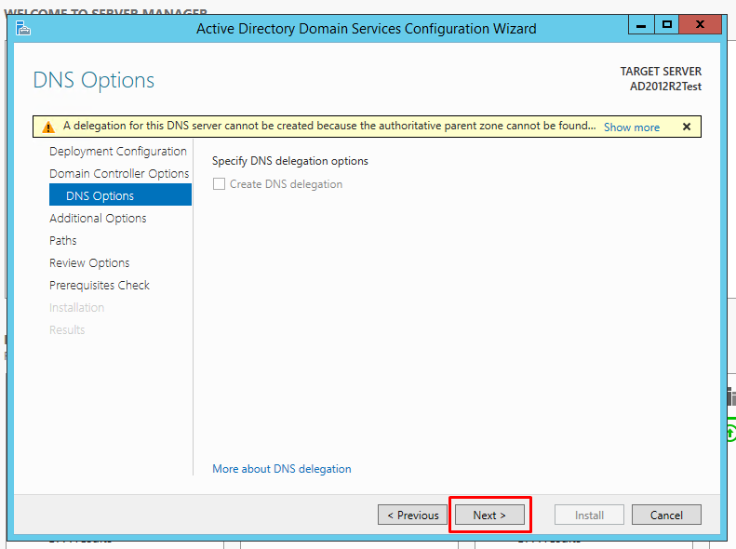Click the disabled Installation step
Screen dimensions: 736x549
[x=76, y=307]
